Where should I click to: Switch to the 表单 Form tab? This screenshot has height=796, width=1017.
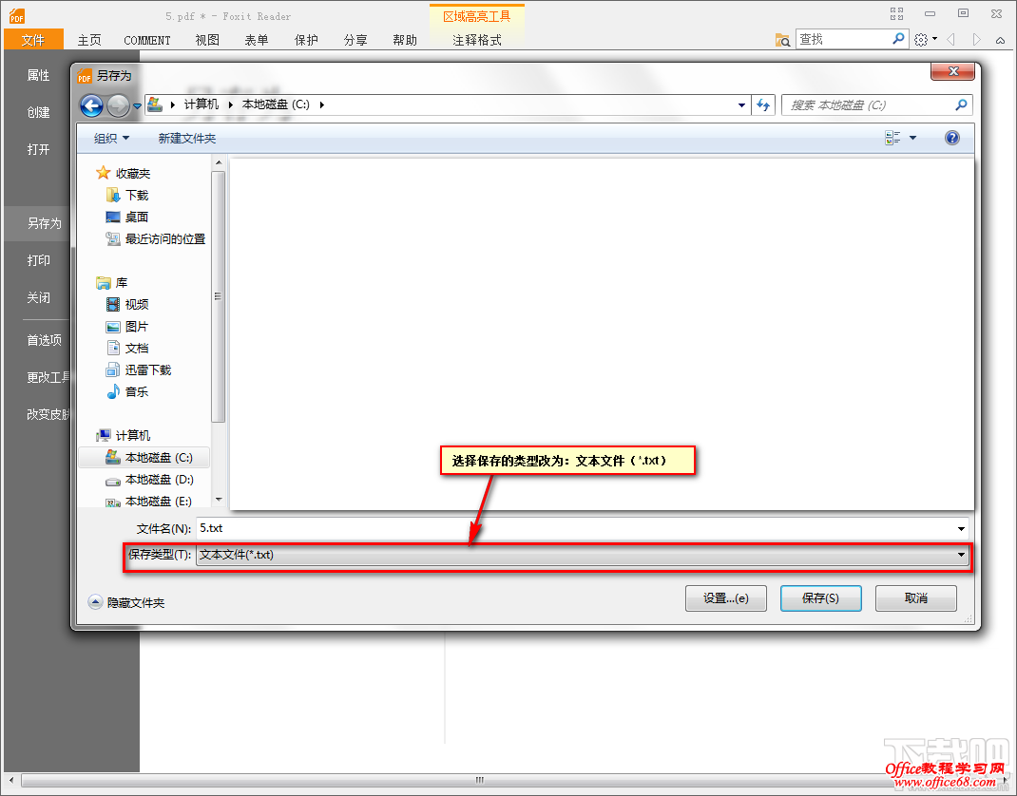click(x=257, y=40)
